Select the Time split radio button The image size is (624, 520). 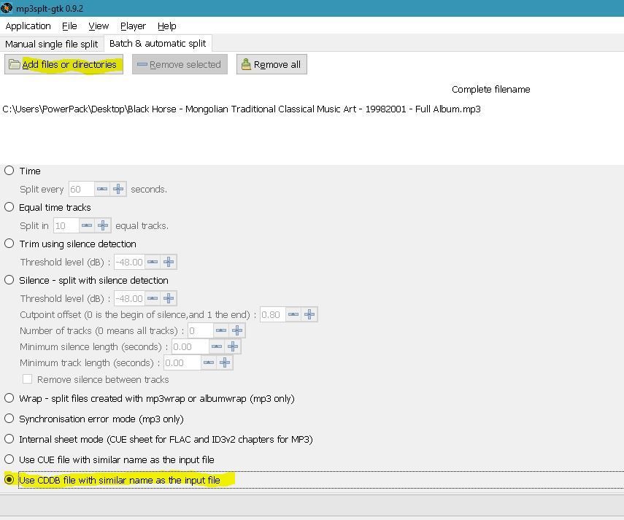9,171
